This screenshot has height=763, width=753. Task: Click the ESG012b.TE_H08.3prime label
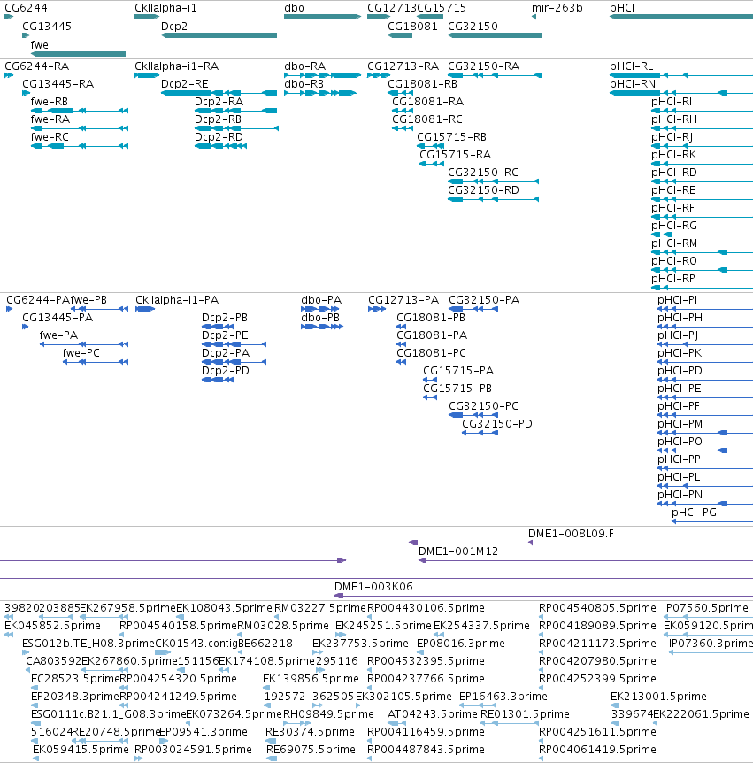88,644
